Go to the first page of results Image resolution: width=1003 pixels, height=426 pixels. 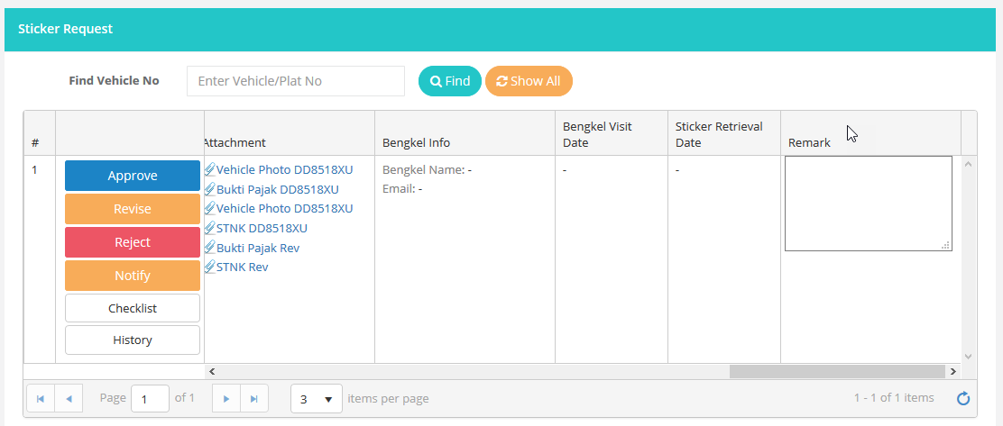pyautogui.click(x=41, y=398)
